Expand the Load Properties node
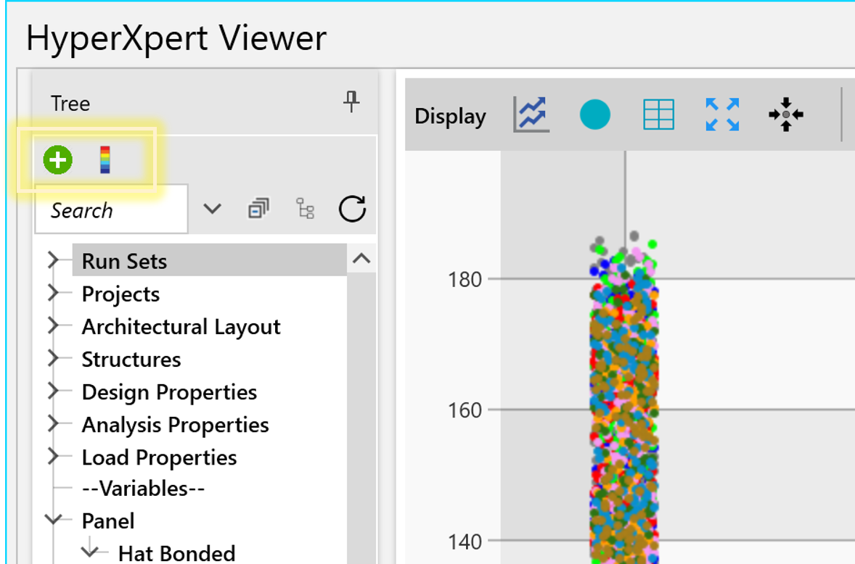855x564 pixels. (53, 456)
